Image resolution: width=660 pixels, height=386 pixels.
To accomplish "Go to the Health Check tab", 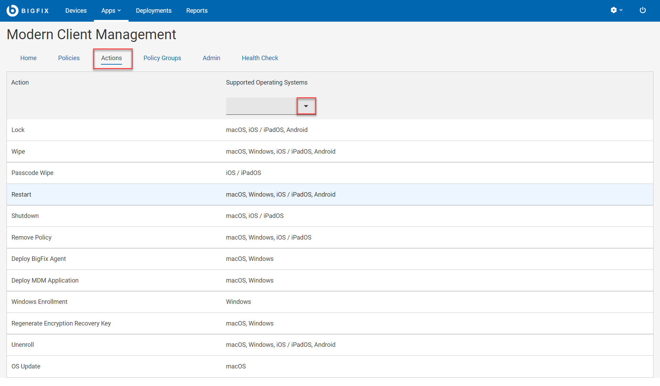I will [260, 58].
